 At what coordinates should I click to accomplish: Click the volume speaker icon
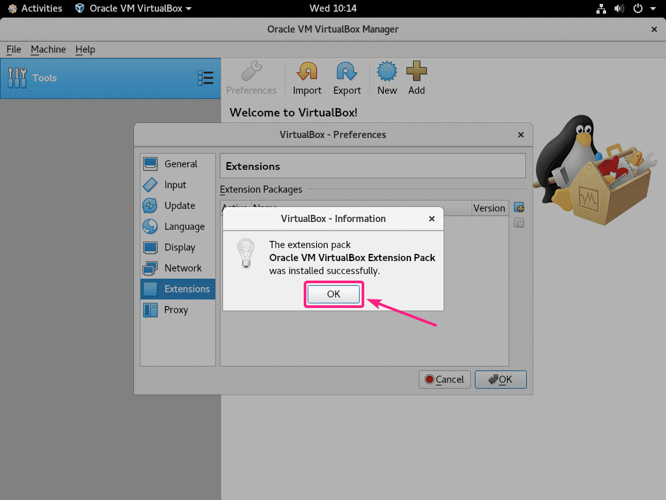pos(619,8)
